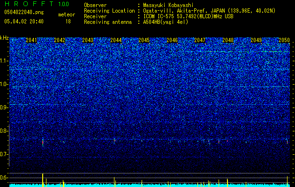Click the yellow power spike at 2044

click(x=114, y=182)
